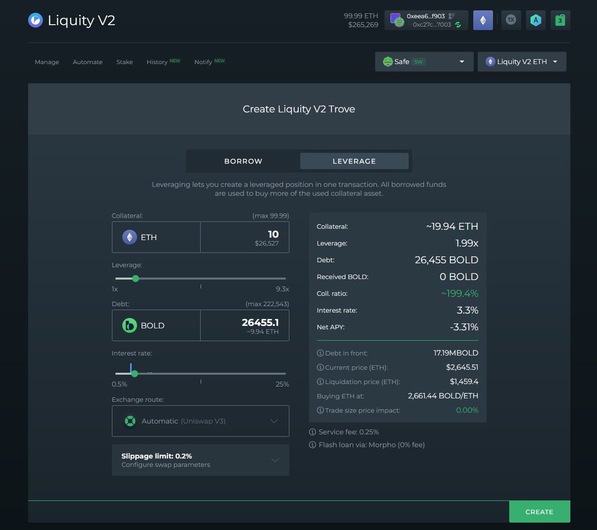Click the Liquity V2 logo icon
This screenshot has width=597, height=530.
(x=35, y=20)
